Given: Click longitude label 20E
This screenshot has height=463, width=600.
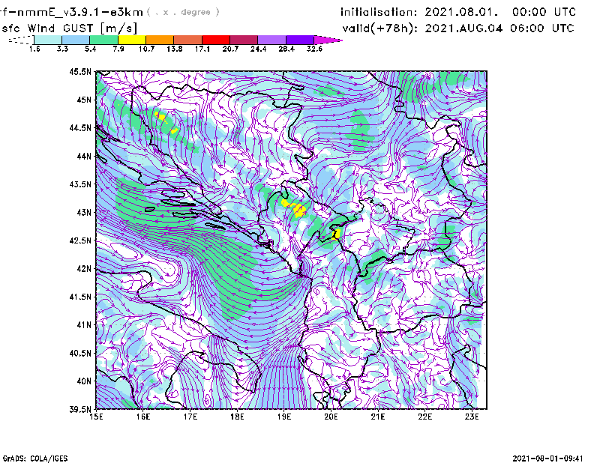Looking at the screenshot, I should [331, 417].
